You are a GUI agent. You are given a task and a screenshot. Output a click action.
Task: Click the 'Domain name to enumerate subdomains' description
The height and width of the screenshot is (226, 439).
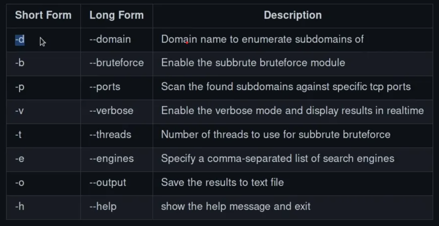[x=262, y=39]
